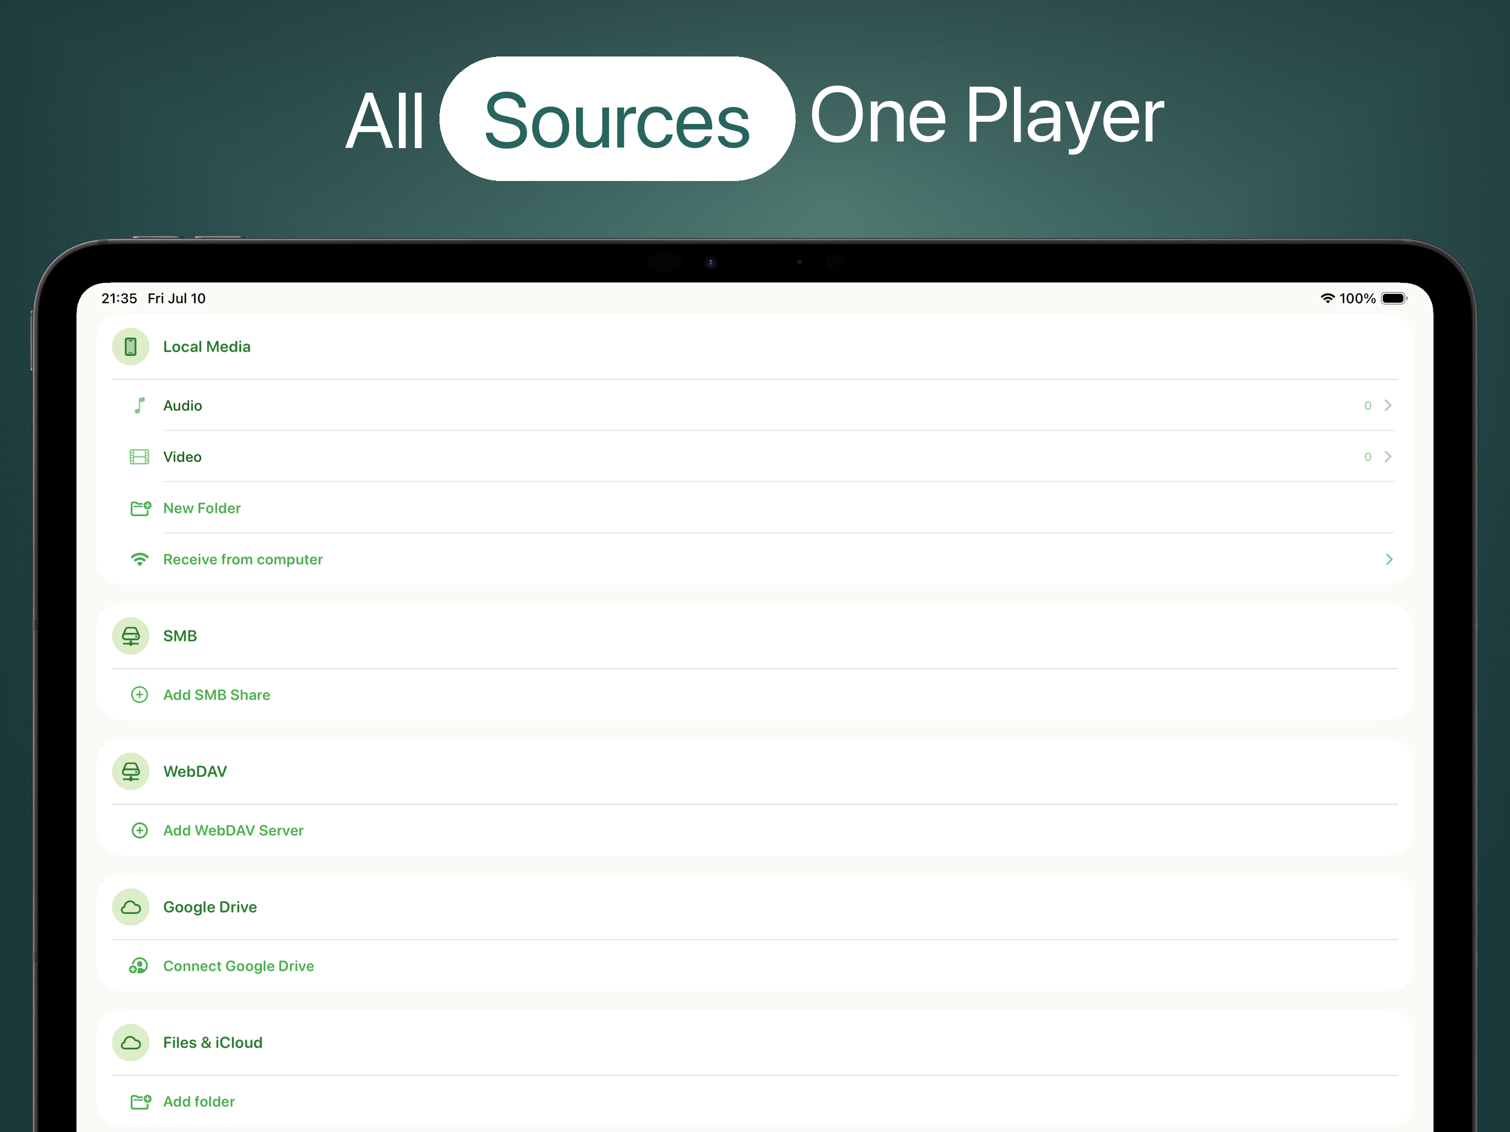Tap the Fri Jul 10 date
Screen dimensions: 1510x1132
pyautogui.click(x=177, y=298)
